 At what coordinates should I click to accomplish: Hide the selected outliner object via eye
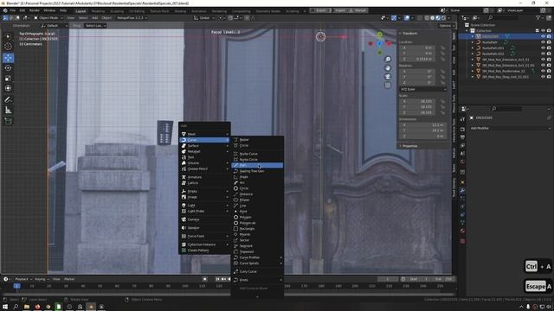pos(543,36)
